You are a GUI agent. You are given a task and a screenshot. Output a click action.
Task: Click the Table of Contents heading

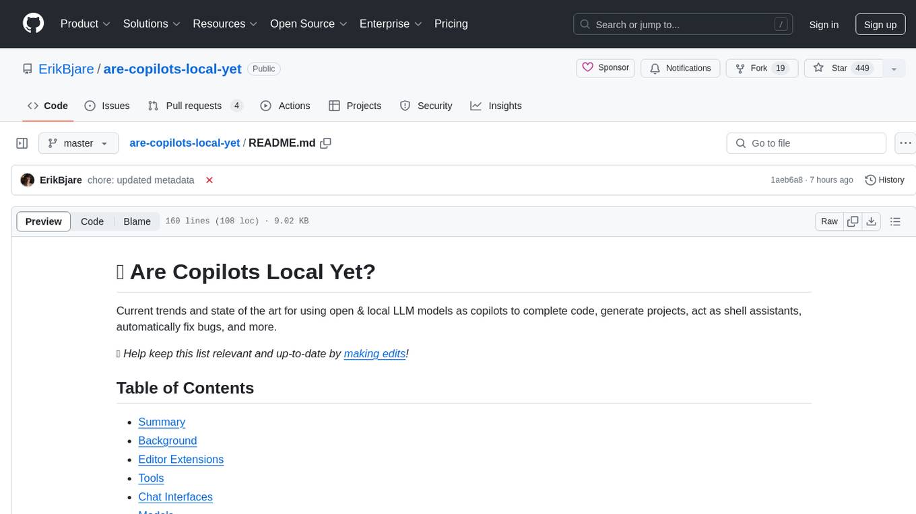click(x=185, y=388)
